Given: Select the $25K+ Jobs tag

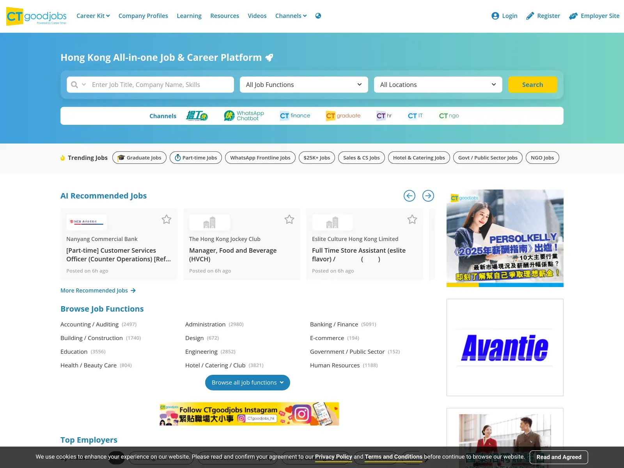Looking at the screenshot, I should (x=317, y=158).
